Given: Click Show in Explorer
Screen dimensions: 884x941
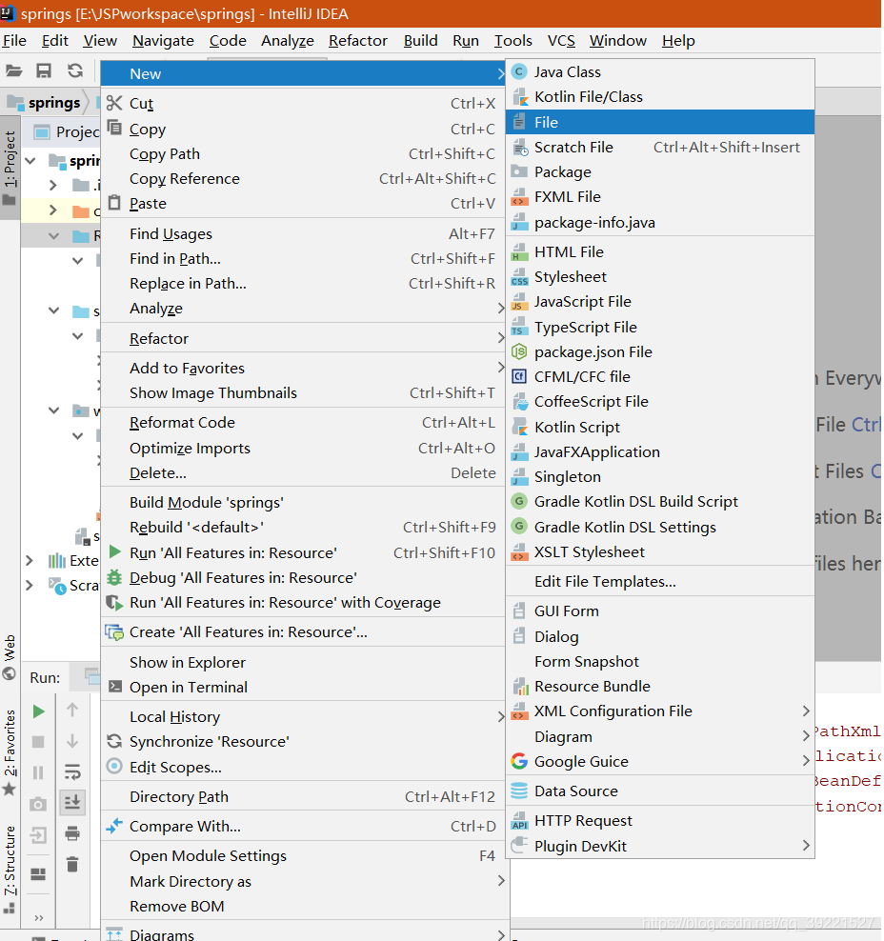Looking at the screenshot, I should [x=303, y=662].
